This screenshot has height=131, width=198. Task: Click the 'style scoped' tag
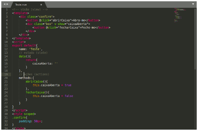pyautogui.click(x=24, y=114)
